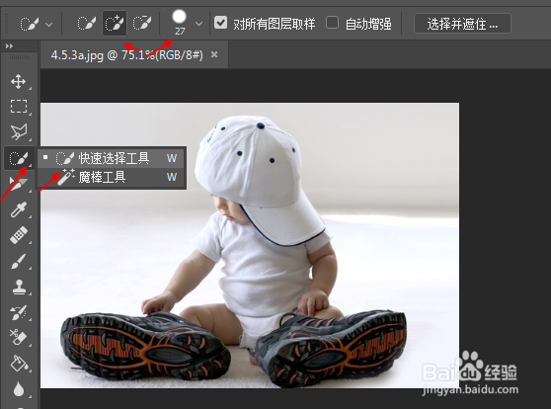Select the Brush tool

click(x=19, y=261)
